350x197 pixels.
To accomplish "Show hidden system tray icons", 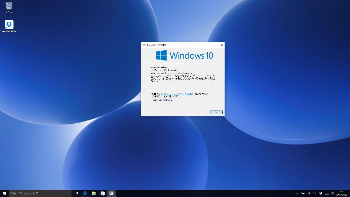I will click(x=297, y=193).
